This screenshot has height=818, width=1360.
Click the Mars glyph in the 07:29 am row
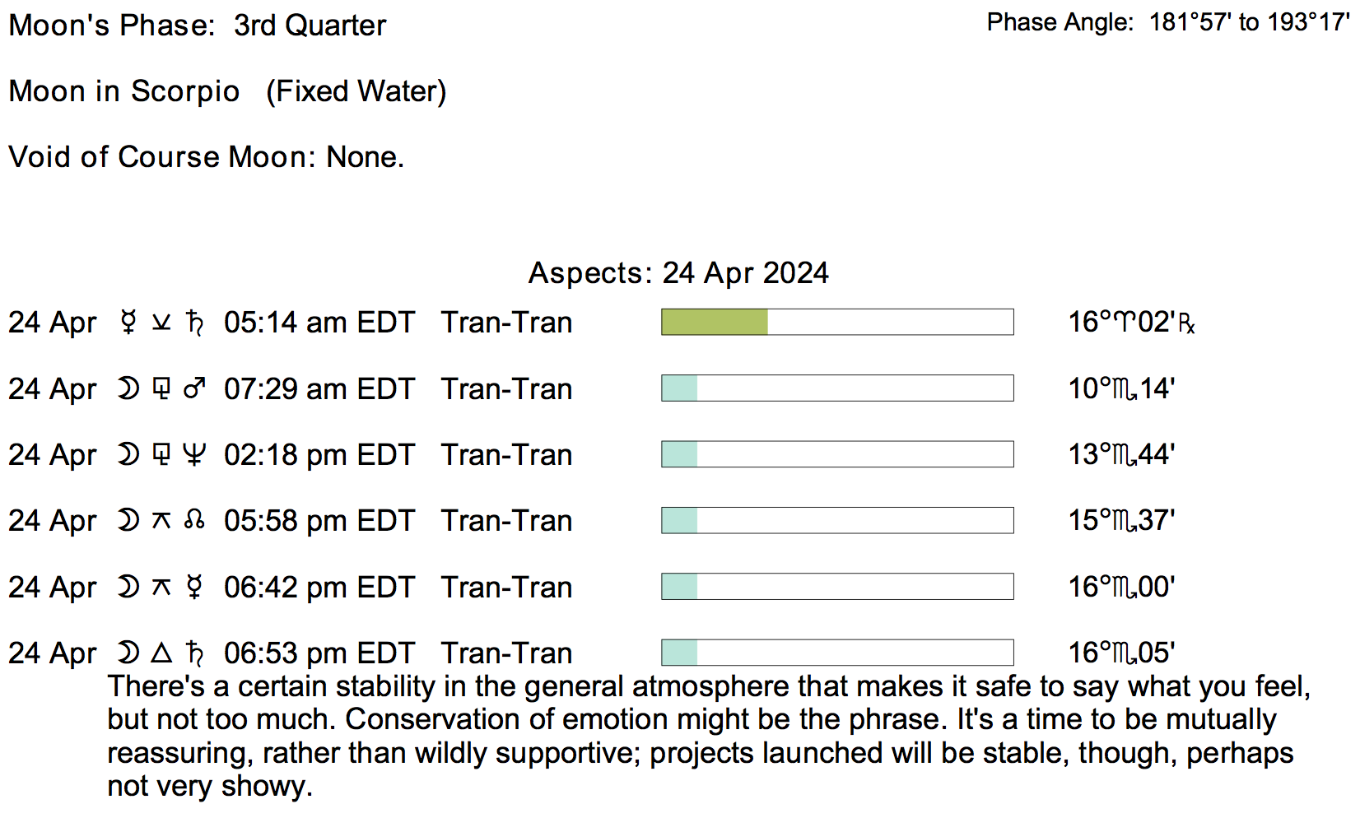click(x=195, y=388)
